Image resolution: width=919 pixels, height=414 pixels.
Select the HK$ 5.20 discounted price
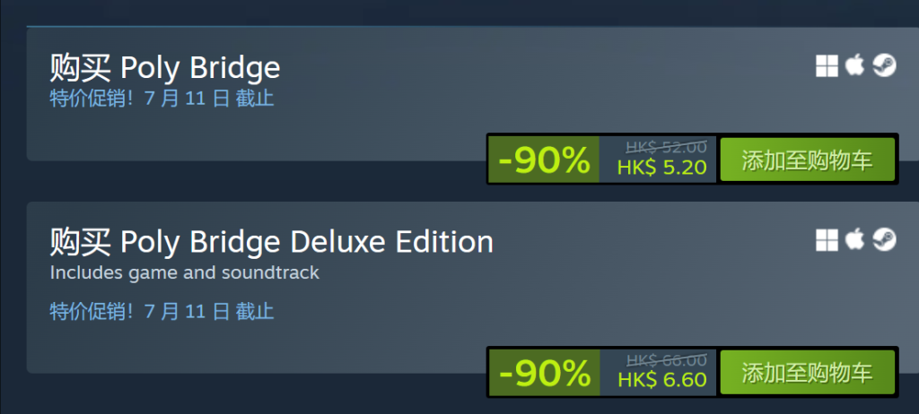[x=661, y=168]
